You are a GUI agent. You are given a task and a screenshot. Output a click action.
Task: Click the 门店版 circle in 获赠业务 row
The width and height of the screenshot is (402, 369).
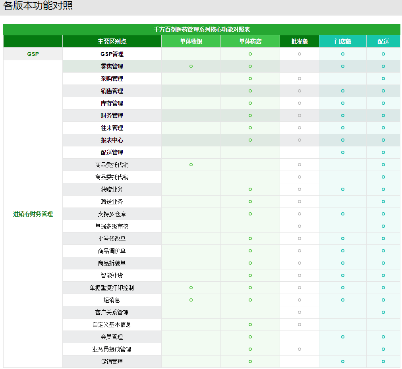click(x=343, y=189)
